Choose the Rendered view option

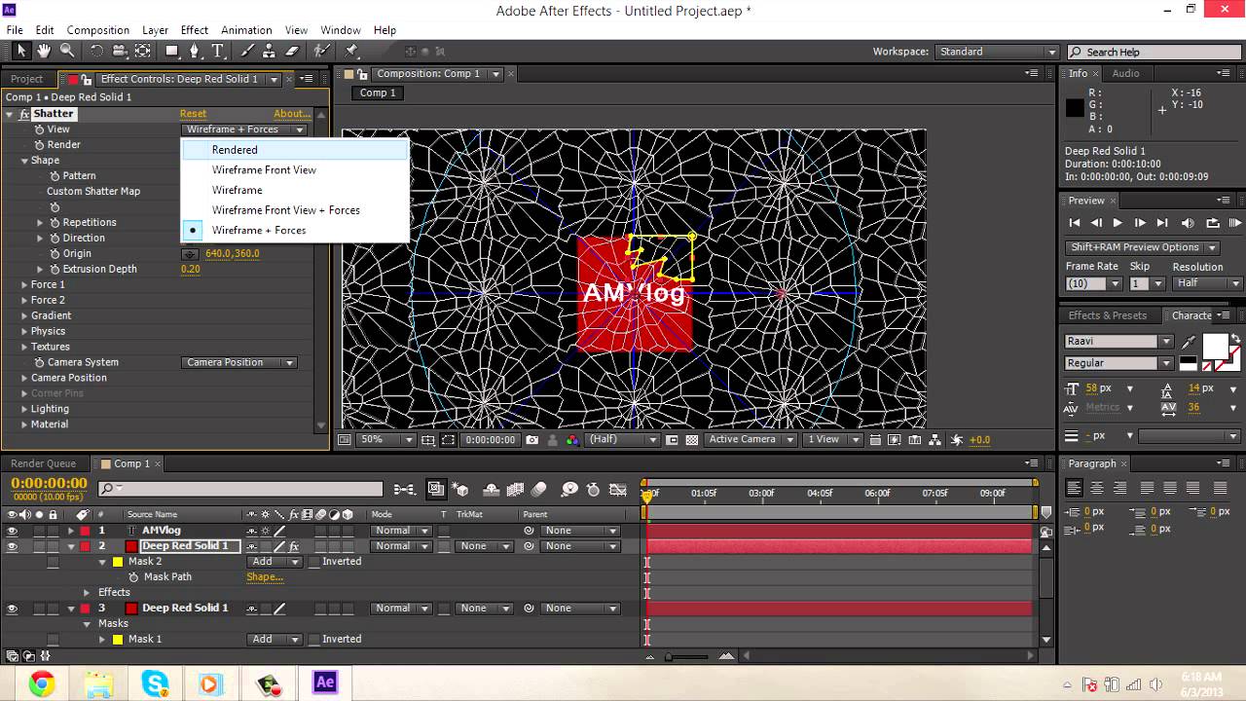[295, 150]
